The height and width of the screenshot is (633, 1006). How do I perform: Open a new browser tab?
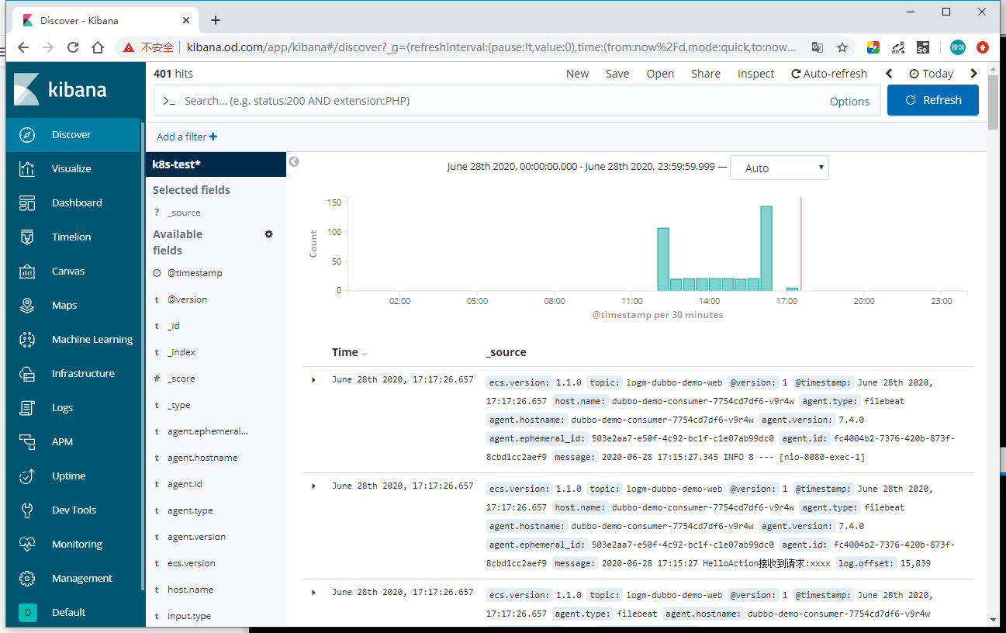[216, 20]
